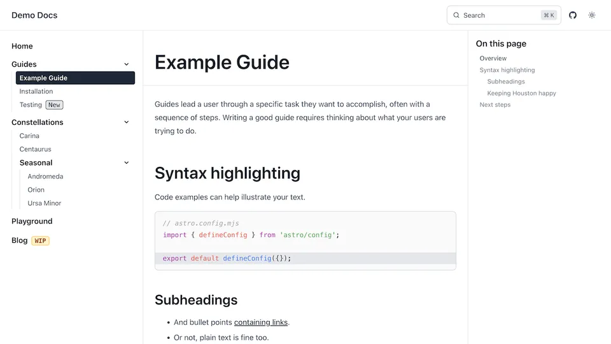The width and height of the screenshot is (611, 344).
Task: Jump to Syntax highlighting in page outline
Action: 507,70
